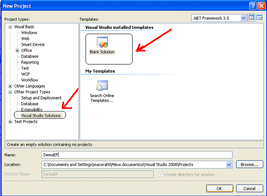Screen dimensions: 267x196
Task: Select Smart Device project type
Action: click(33, 44)
